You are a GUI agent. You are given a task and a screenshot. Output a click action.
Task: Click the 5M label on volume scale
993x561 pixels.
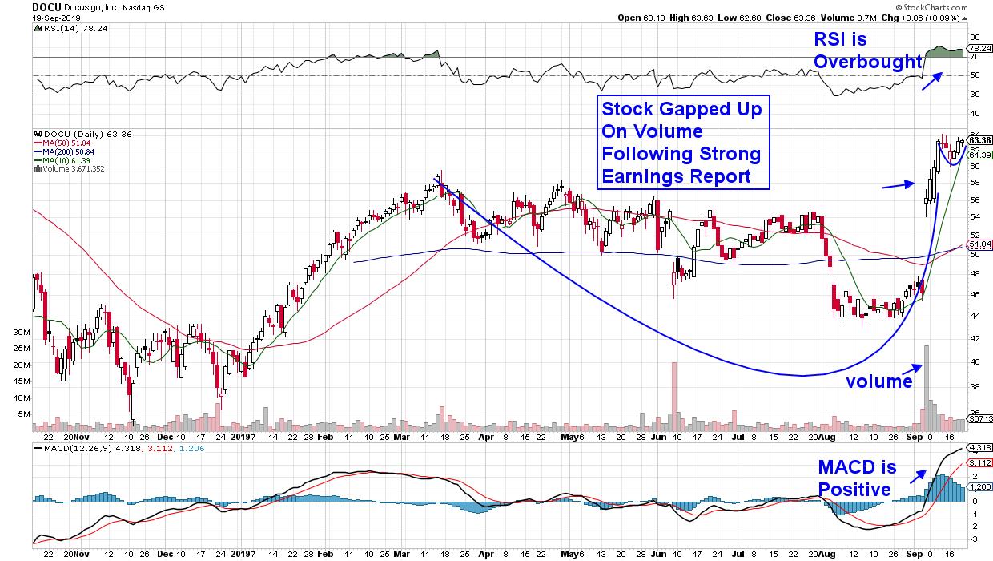point(24,414)
